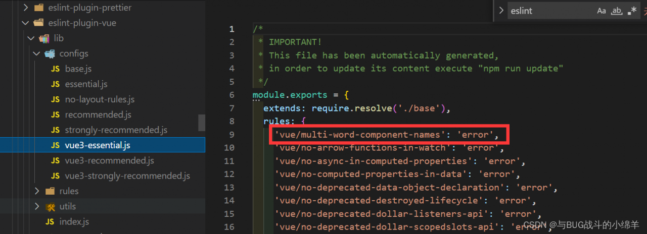Collapse the configs folder chevron
This screenshot has width=647, height=234.
coord(36,53)
